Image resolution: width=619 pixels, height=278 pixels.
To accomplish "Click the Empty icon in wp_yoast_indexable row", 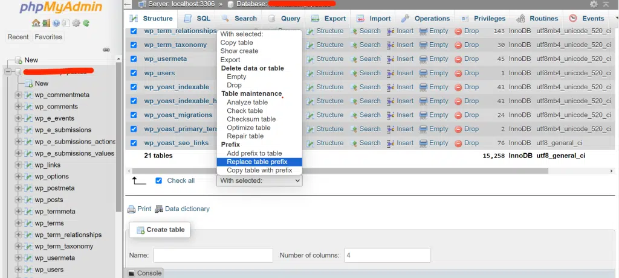I will pos(423,87).
